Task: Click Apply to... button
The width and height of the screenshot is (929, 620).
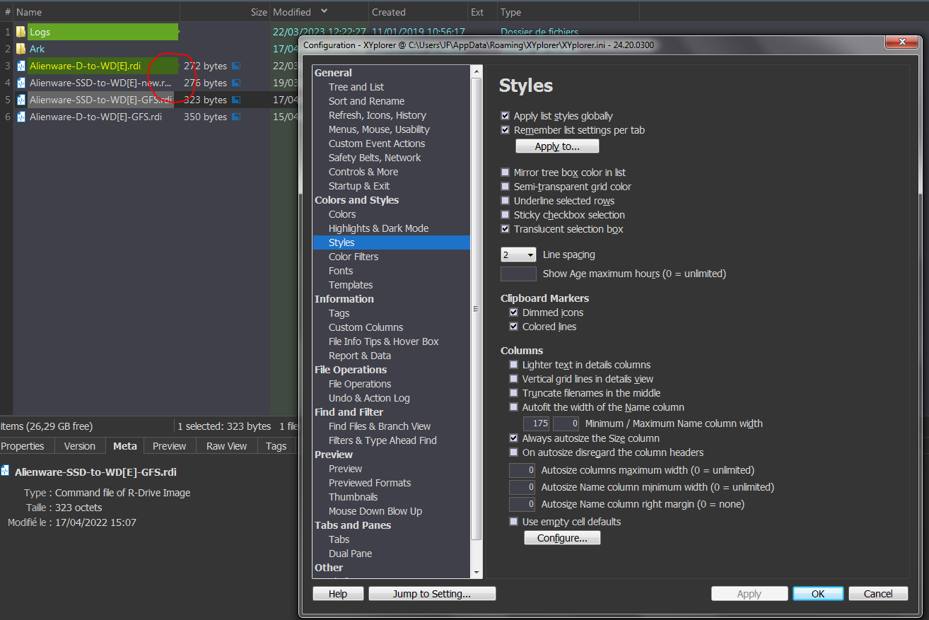Action: [x=557, y=146]
